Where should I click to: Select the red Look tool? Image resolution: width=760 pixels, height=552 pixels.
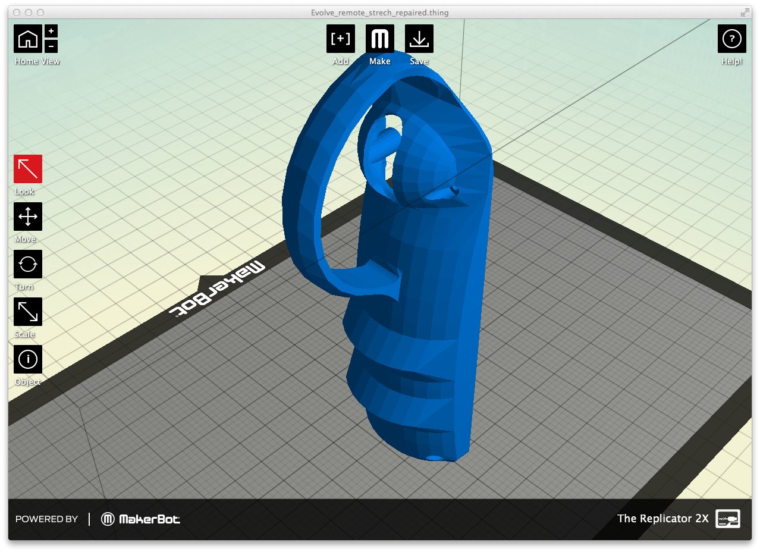point(28,170)
